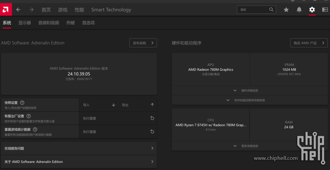Expand 更多详细信息 under CPU
Viewport: 330px width, 170px height.
[x=249, y=146]
